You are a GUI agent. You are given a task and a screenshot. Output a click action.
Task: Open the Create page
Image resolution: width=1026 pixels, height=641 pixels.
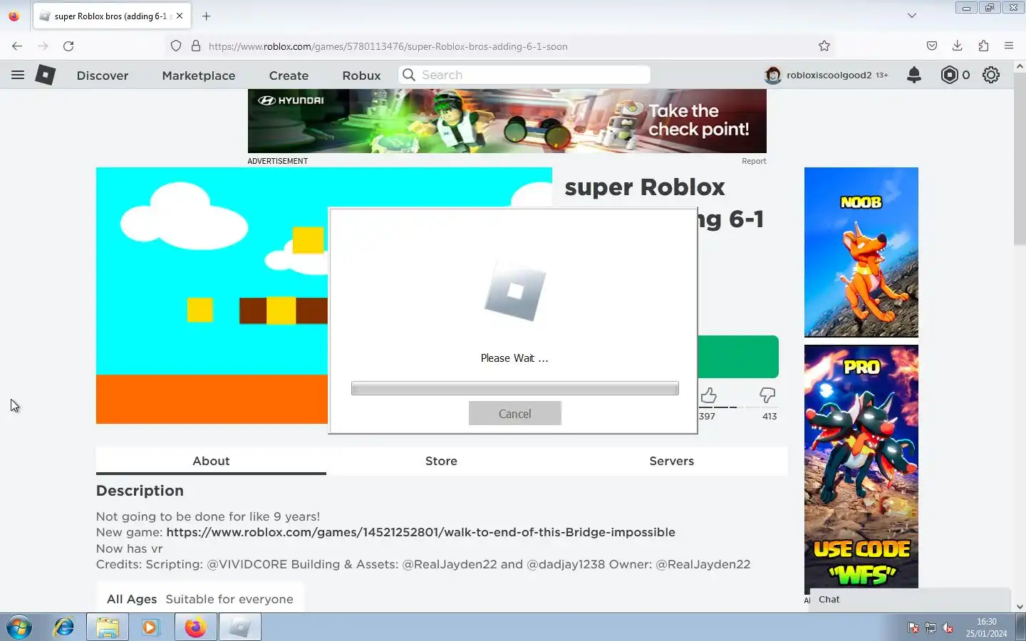pos(289,75)
